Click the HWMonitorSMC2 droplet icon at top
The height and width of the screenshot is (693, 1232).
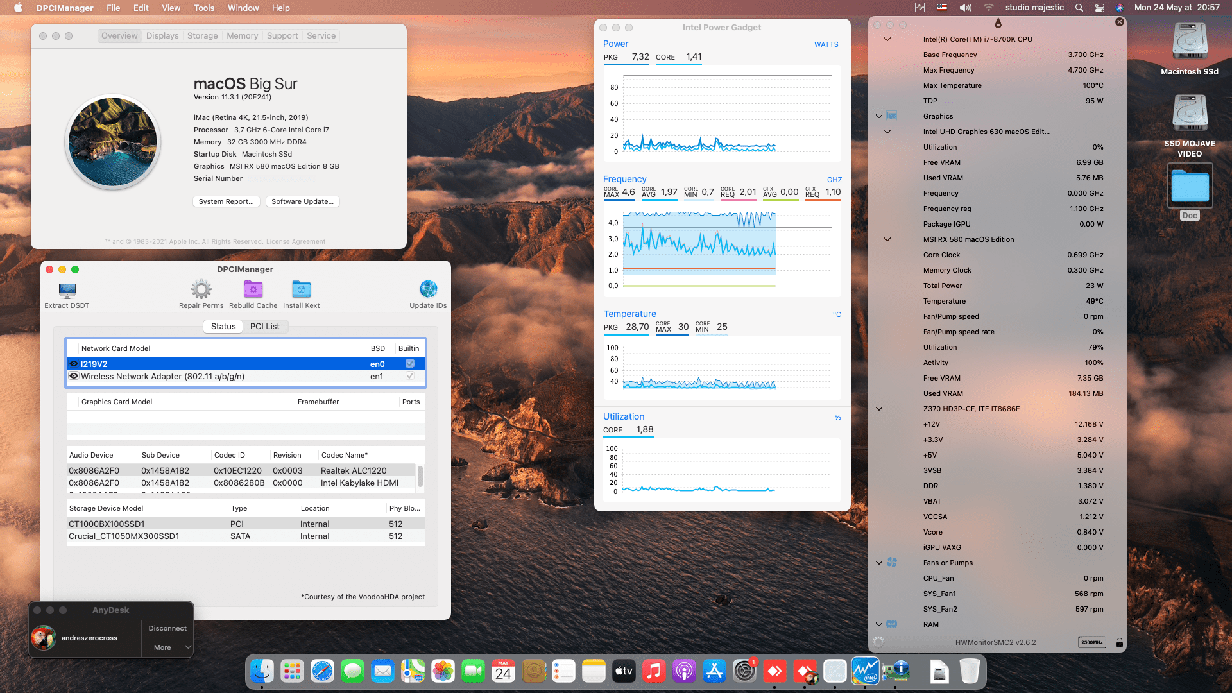tap(998, 24)
